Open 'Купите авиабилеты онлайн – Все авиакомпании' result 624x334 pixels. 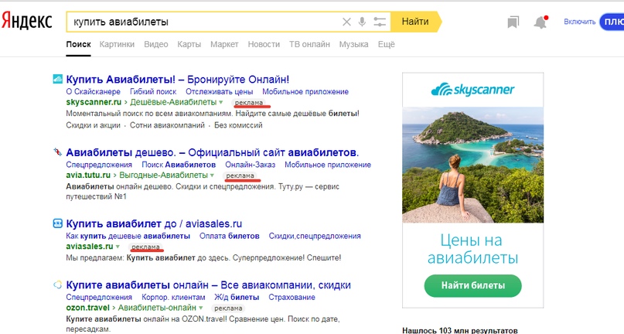coord(209,285)
